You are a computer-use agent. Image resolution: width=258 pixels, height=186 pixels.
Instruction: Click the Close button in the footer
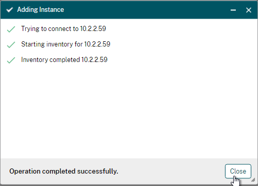238,171
